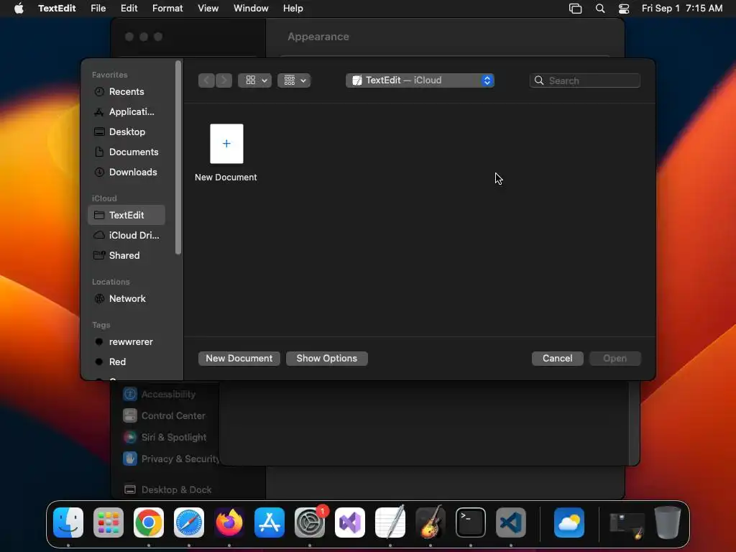The height and width of the screenshot is (552, 736).
Task: Open Visual Studio purple dock icon
Action: point(350,523)
